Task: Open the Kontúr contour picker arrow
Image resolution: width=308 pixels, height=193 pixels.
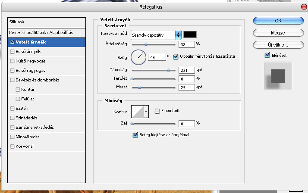Action: point(146,112)
